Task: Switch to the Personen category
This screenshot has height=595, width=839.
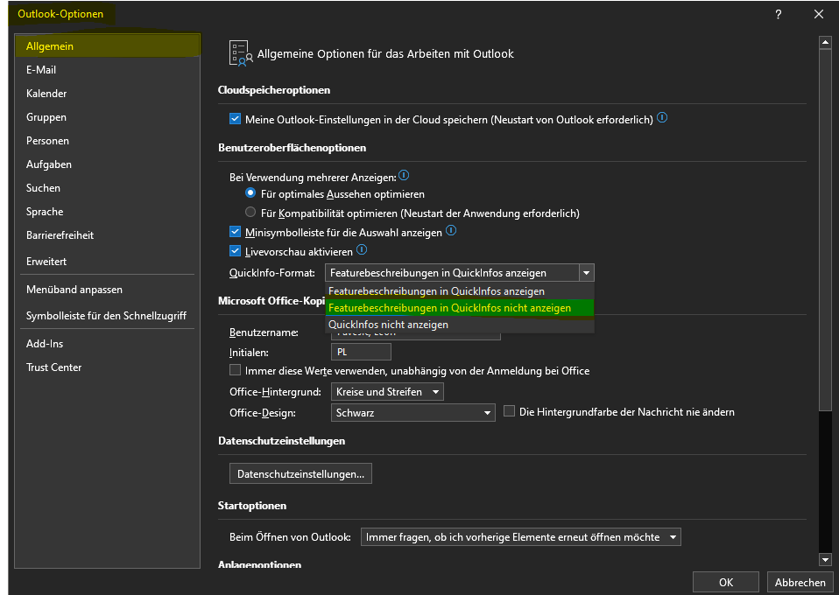Action: click(108, 141)
